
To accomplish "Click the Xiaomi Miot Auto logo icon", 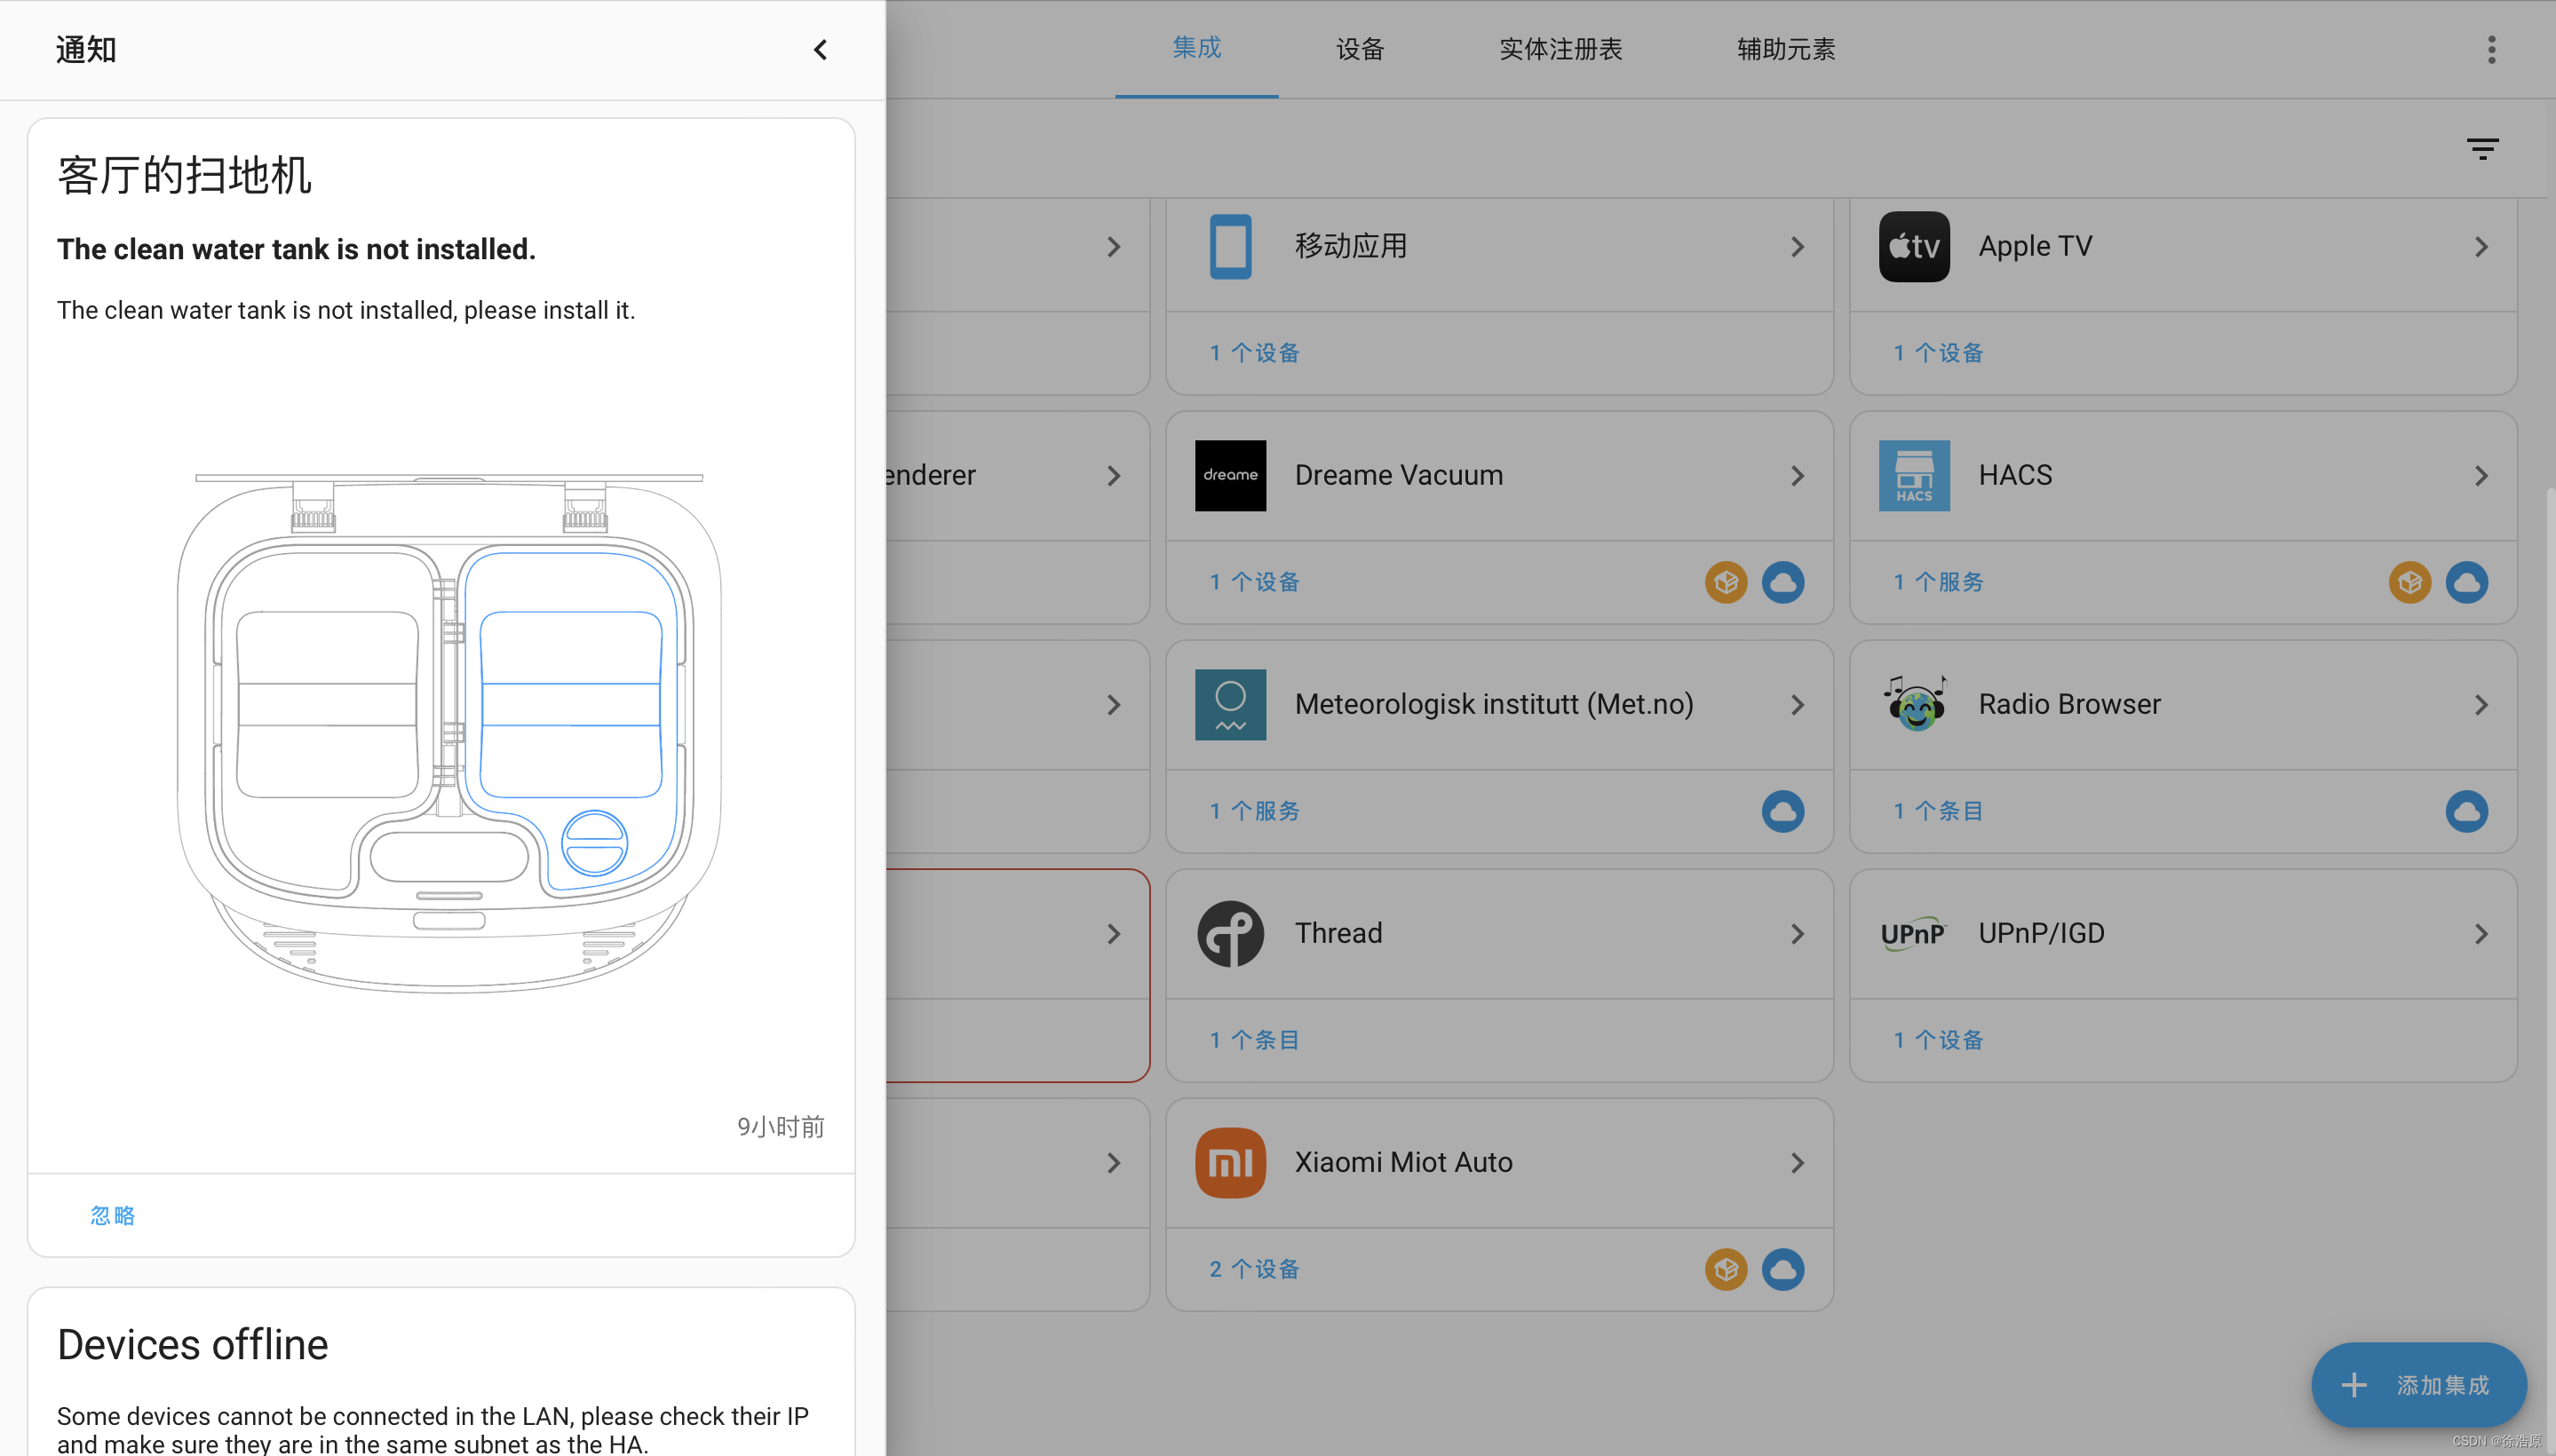I will coord(1229,1162).
